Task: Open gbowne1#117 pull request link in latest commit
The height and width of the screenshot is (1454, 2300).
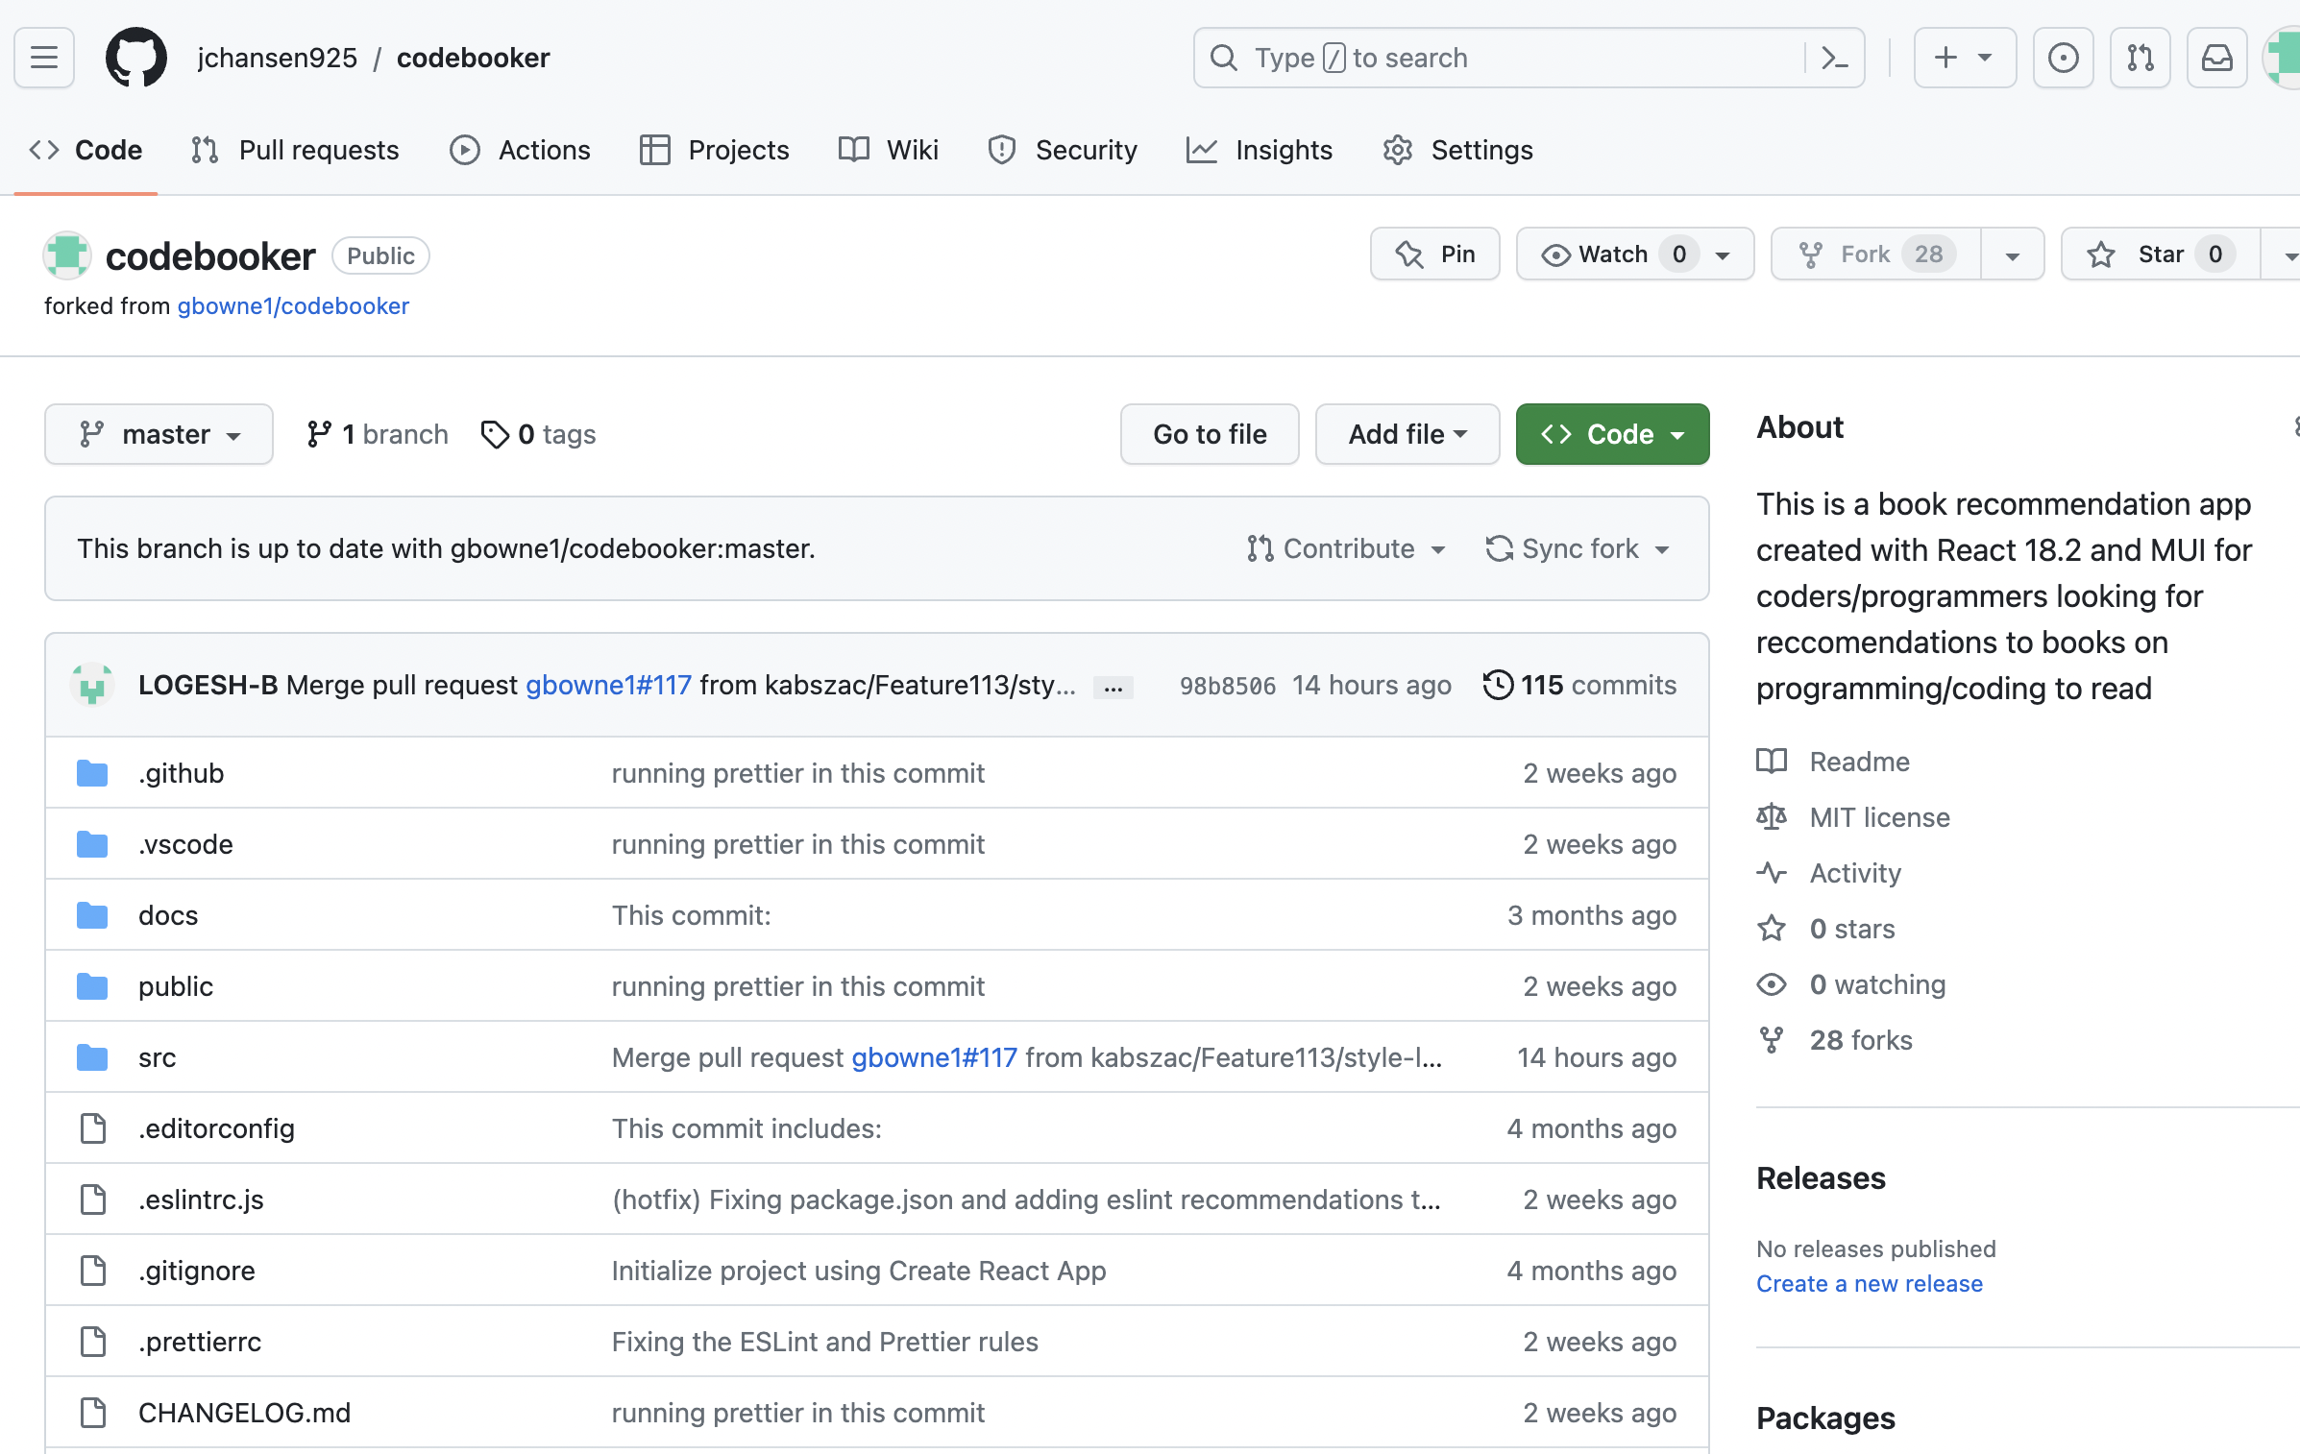Action: (608, 685)
